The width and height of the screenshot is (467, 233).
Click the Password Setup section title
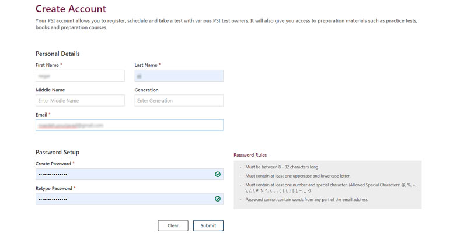pos(57,152)
